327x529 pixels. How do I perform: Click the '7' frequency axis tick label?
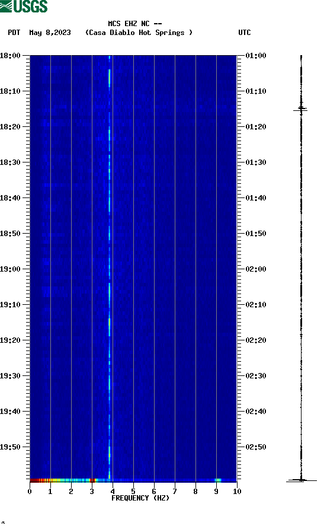(x=175, y=491)
